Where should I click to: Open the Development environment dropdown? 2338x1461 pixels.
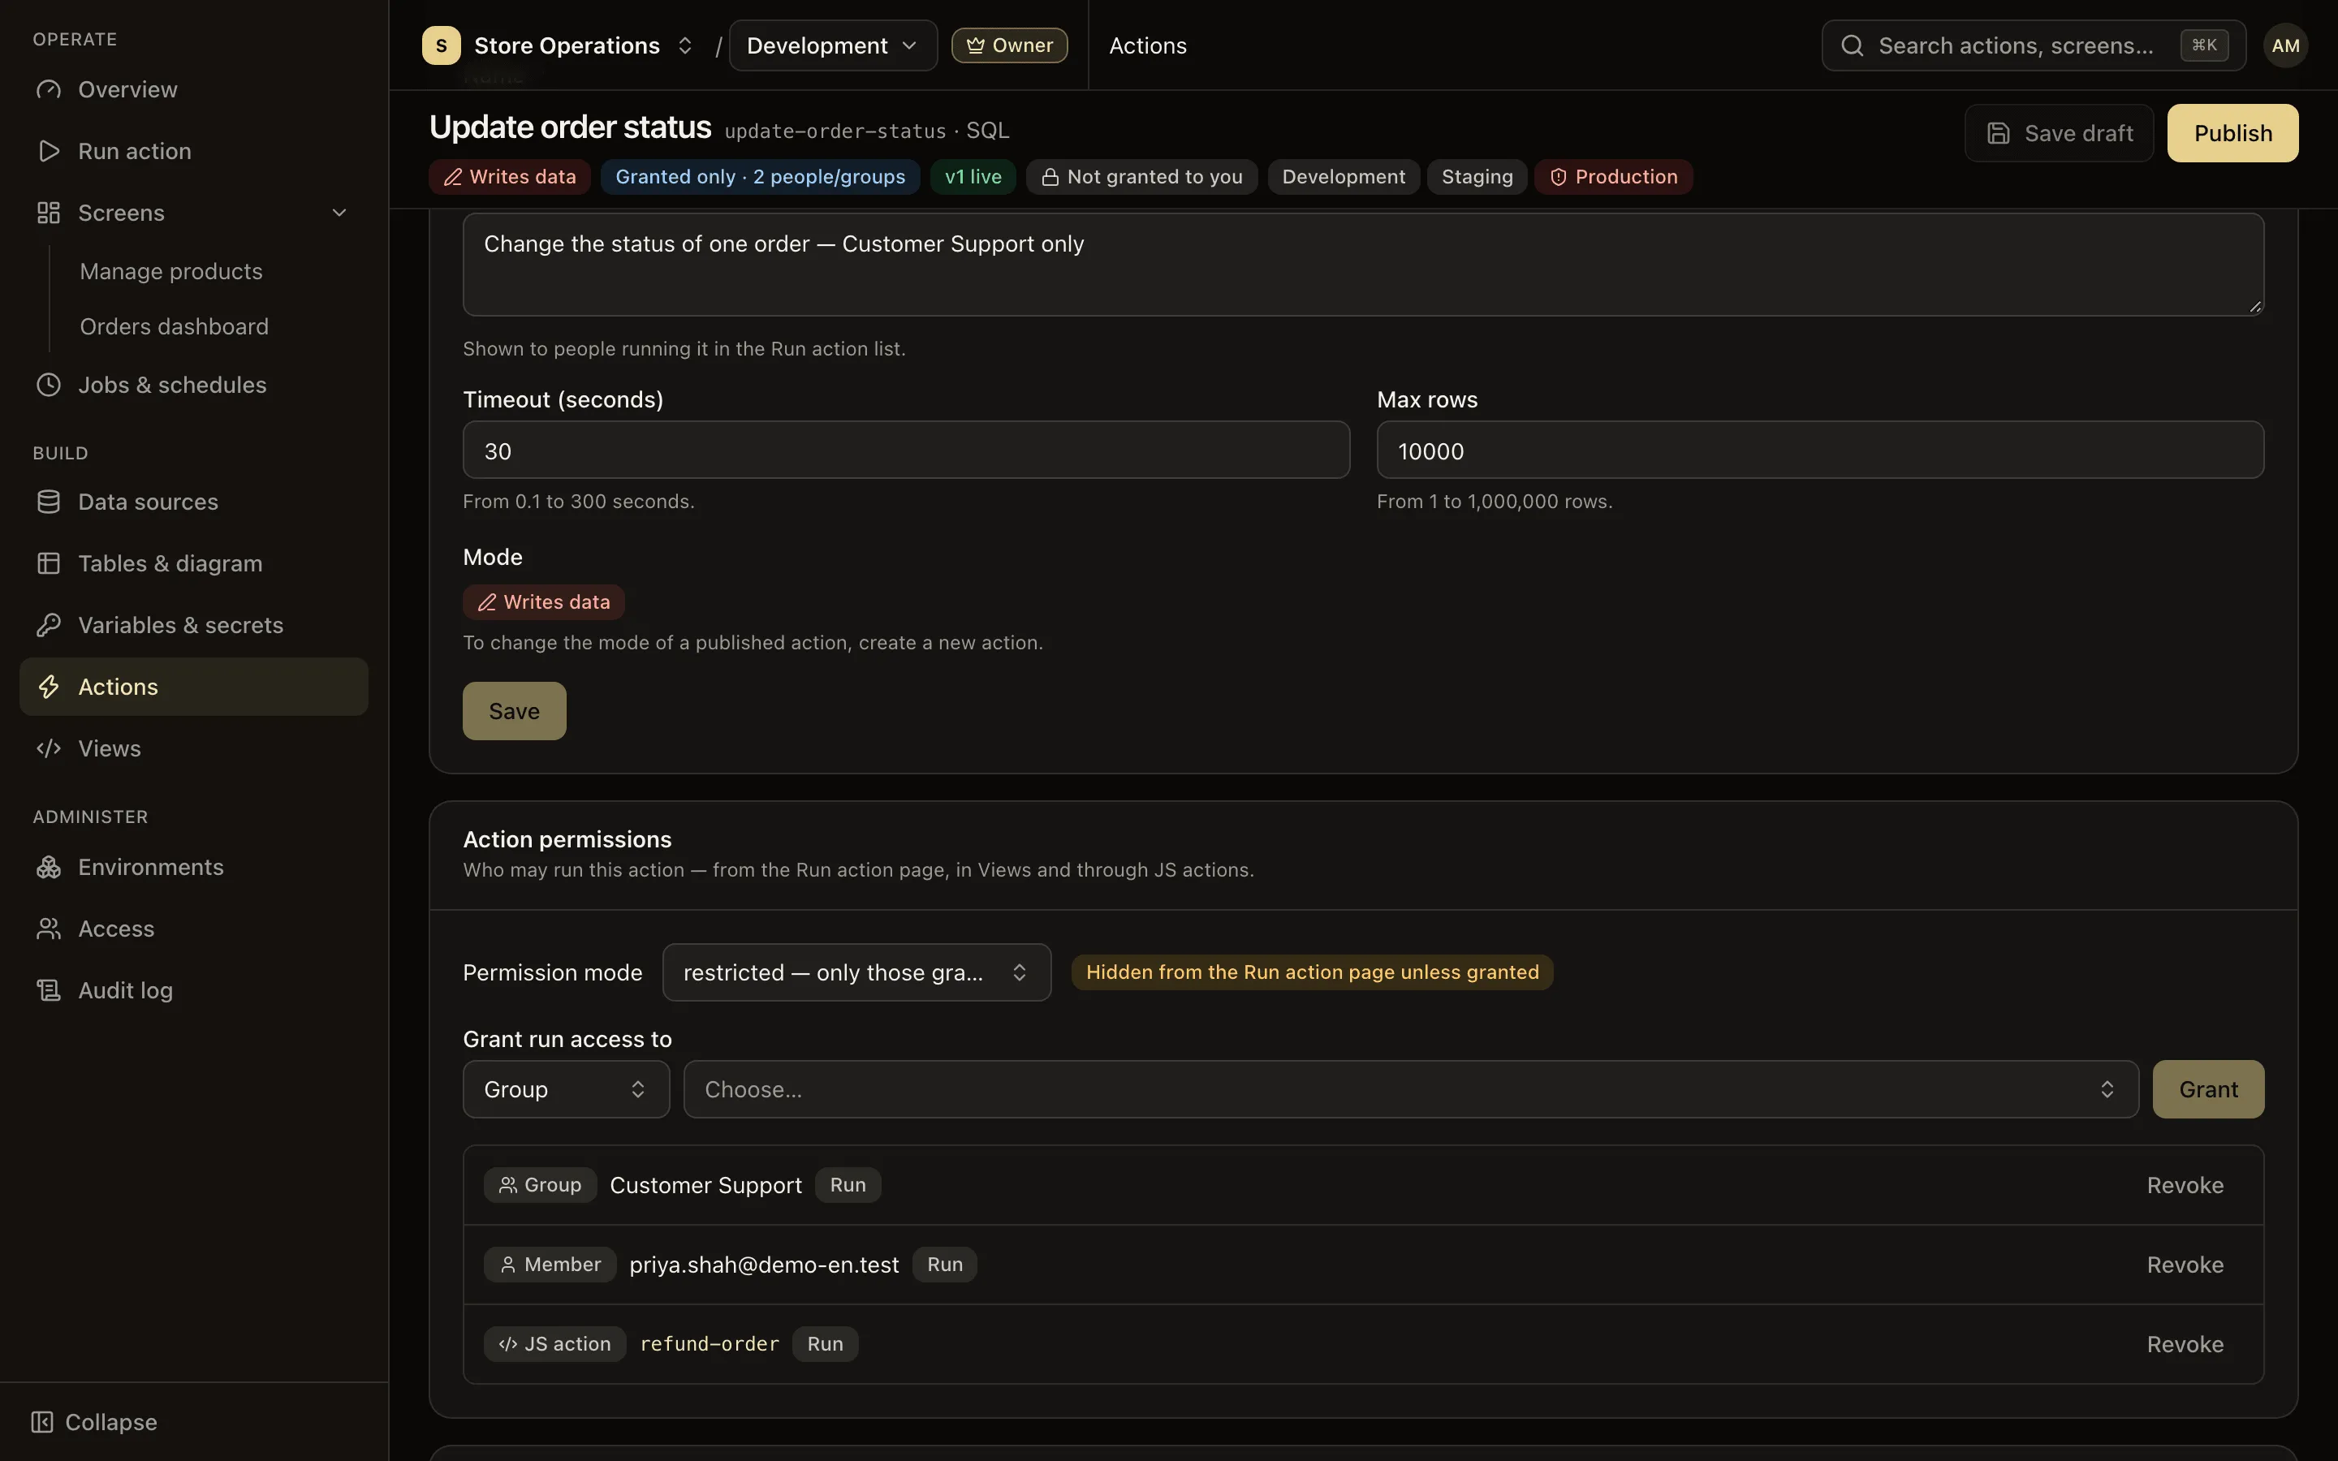(833, 45)
